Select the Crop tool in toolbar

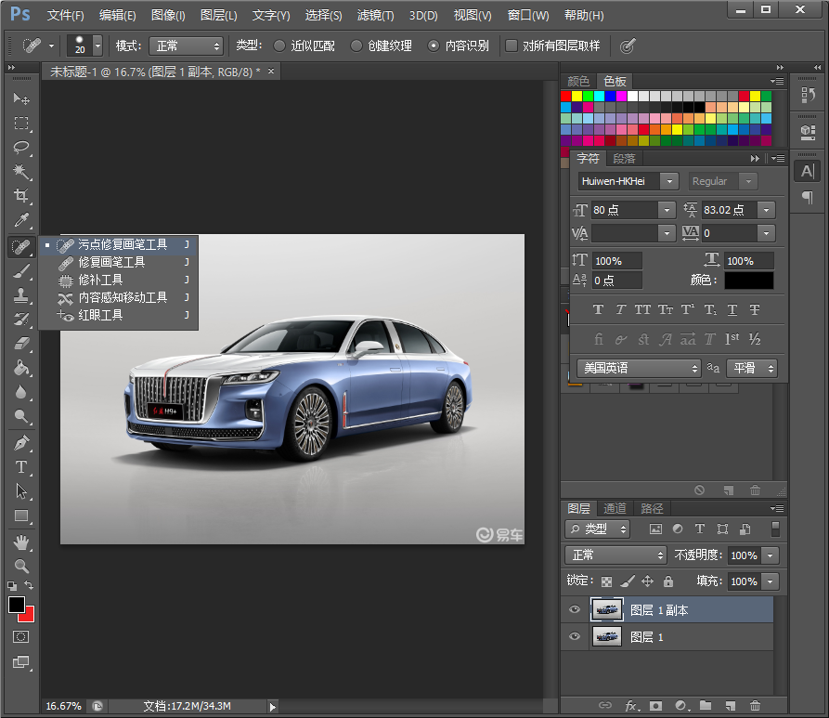pos(21,196)
